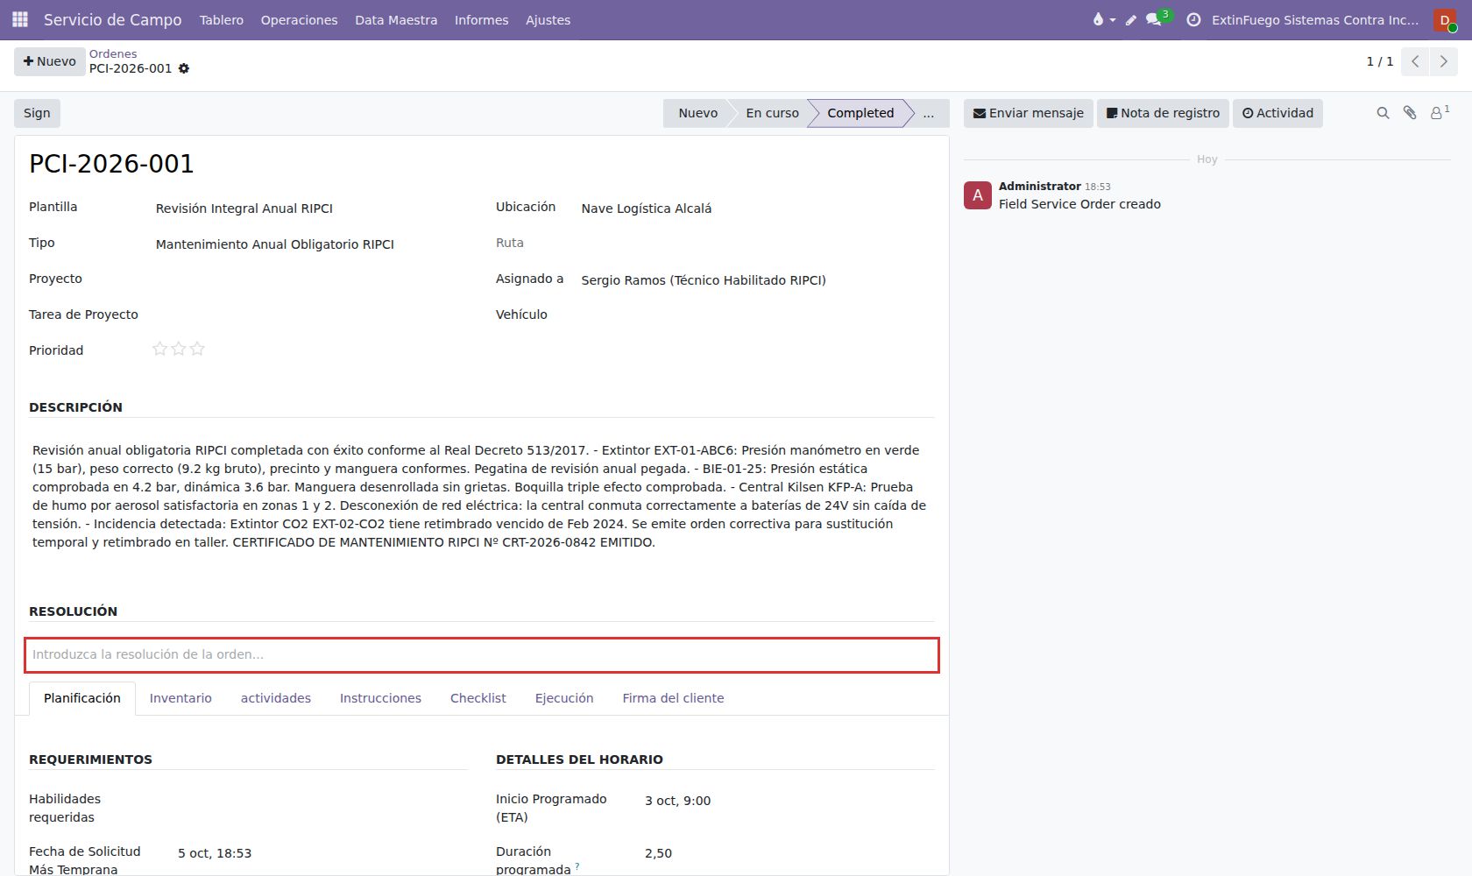Switch to the actividades tab
Viewport: 1472px width, 876px height.
[276, 698]
